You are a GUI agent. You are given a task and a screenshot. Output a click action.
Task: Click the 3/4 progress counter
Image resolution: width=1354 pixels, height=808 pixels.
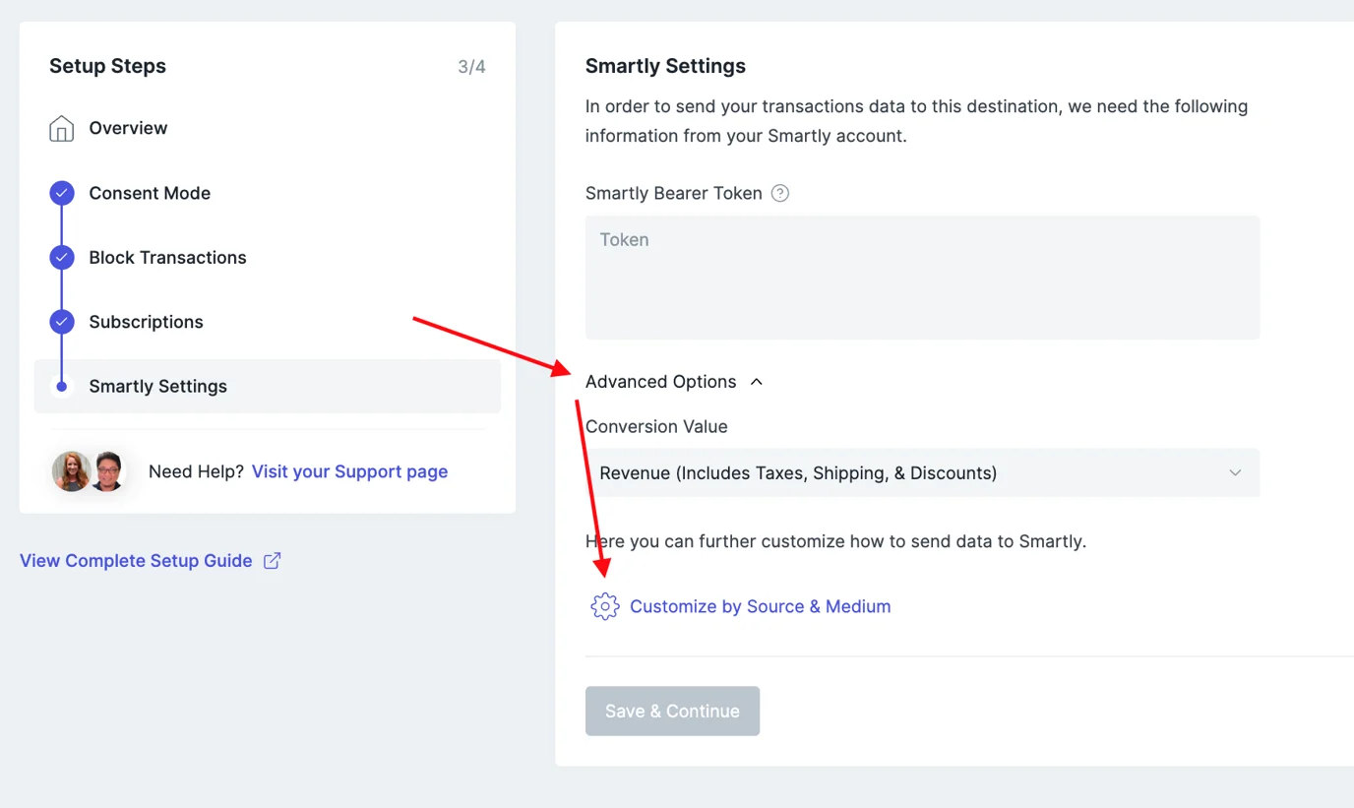click(471, 67)
